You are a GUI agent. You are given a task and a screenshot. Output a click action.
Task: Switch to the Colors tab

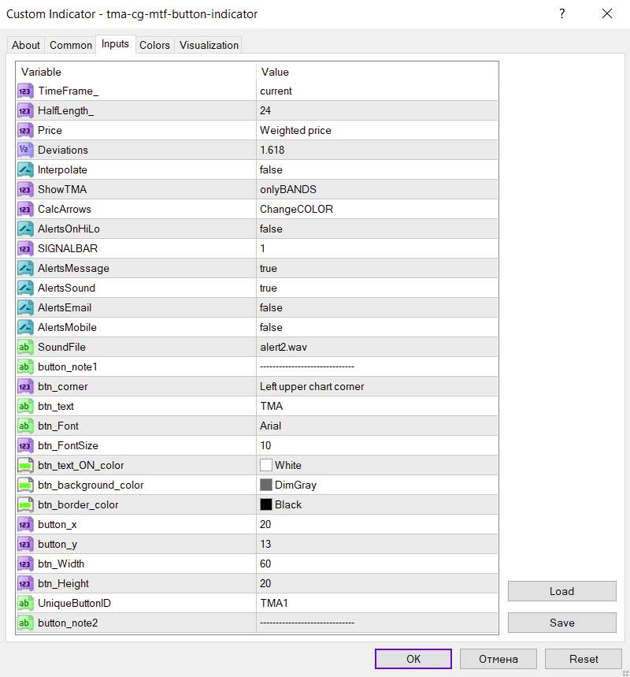pyautogui.click(x=154, y=45)
